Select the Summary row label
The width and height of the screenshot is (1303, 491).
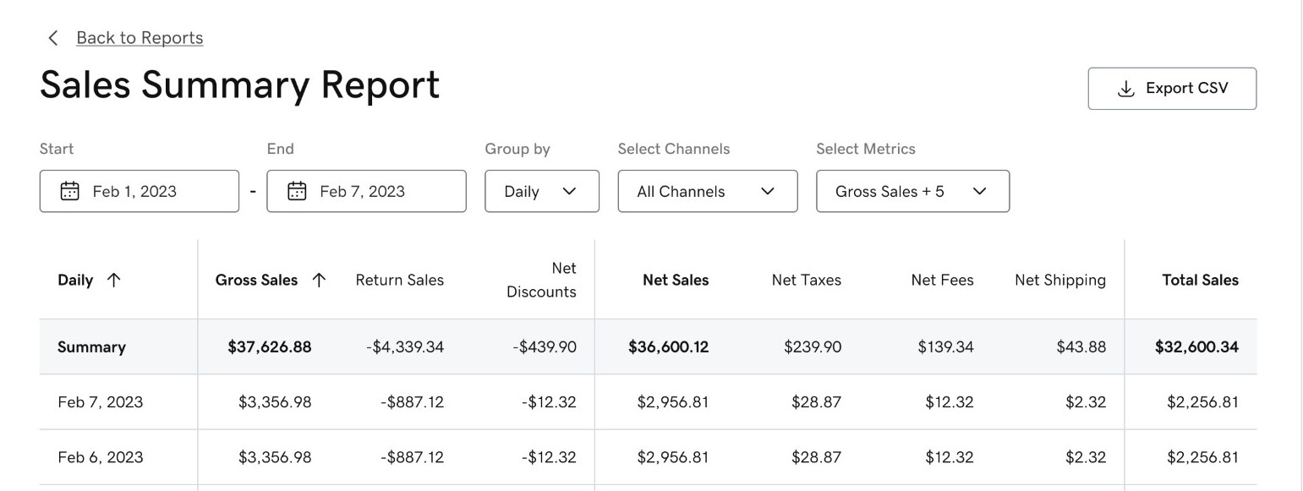91,347
